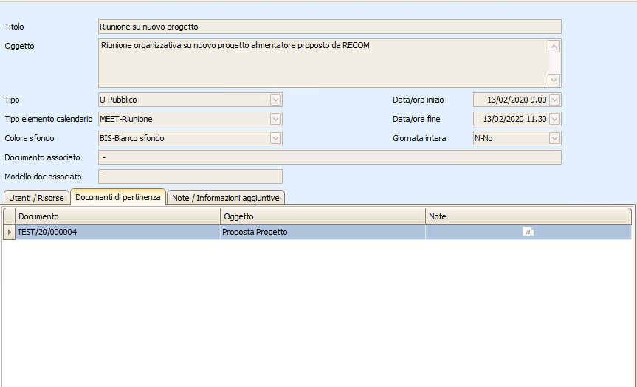This screenshot has height=387, width=637.
Task: Expand the Giornata intera dropdown
Action: tap(554, 138)
